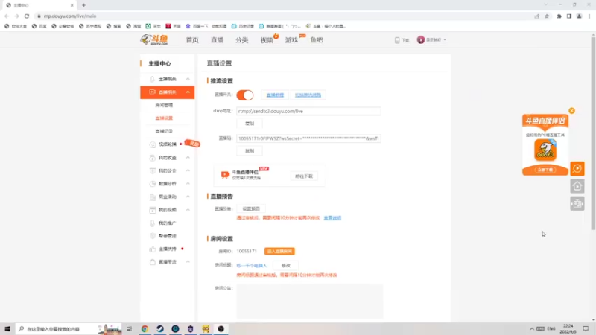Open the user avatar account dropdown
Image resolution: width=596 pixels, height=335 pixels.
point(431,40)
